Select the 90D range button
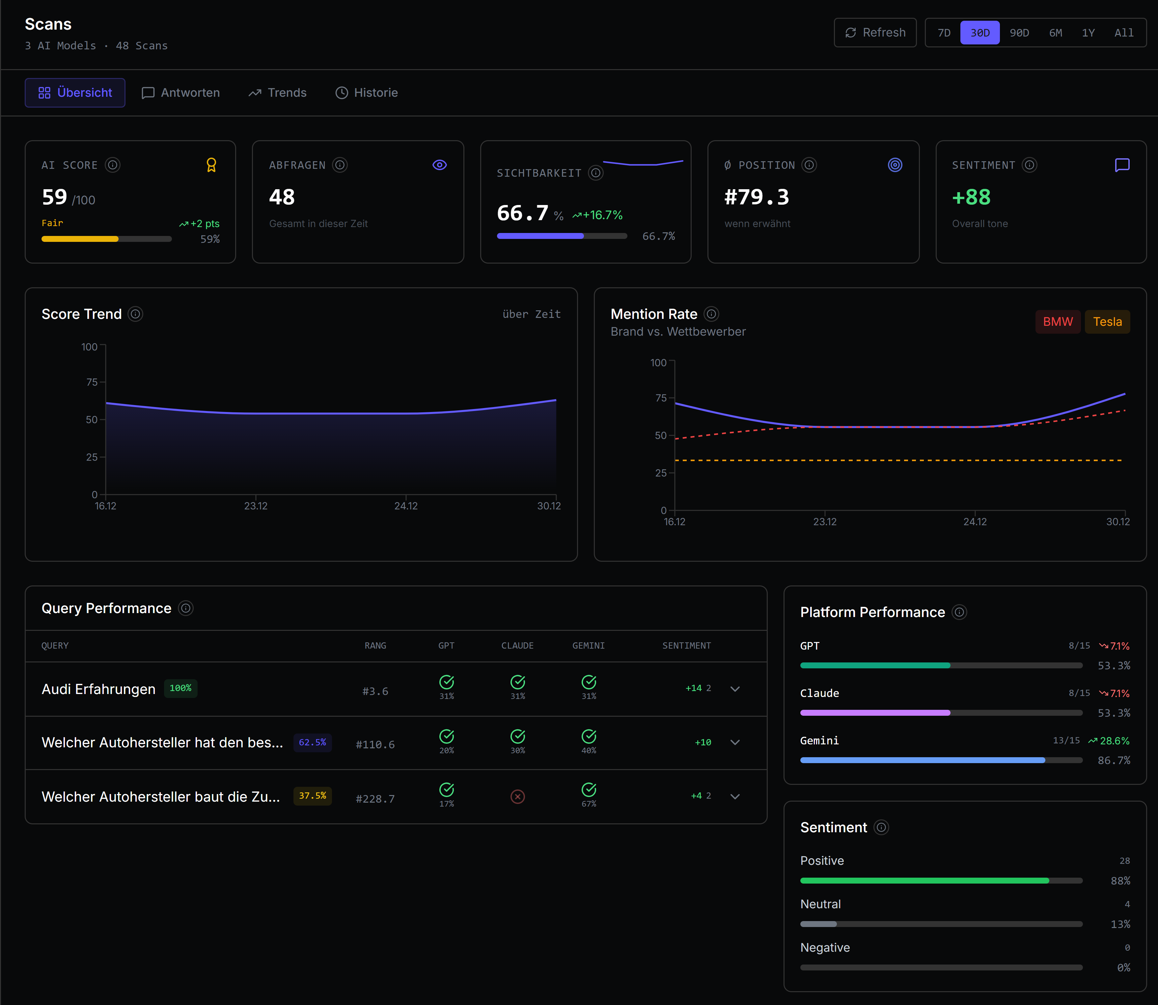This screenshot has height=1005, width=1158. (1019, 33)
